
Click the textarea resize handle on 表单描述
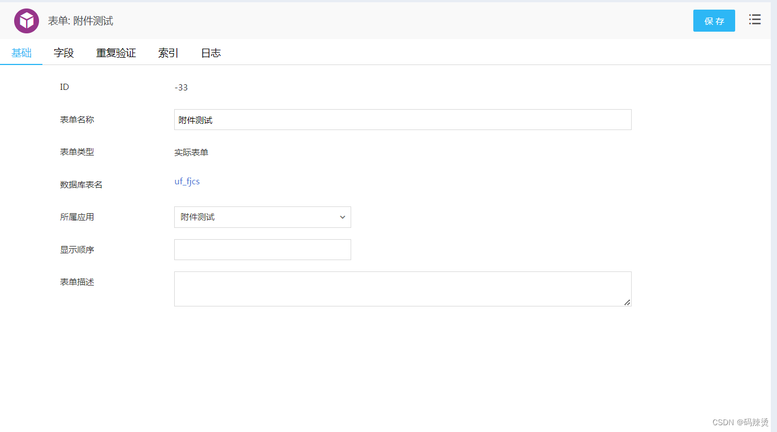628,303
